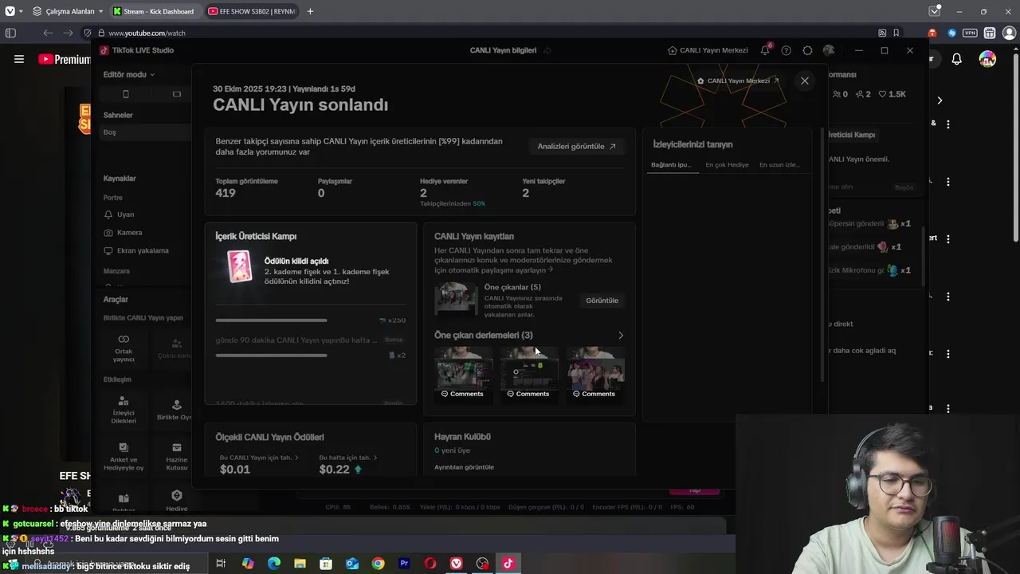The height and width of the screenshot is (574, 1020).
Task: Click the Toplam görüntüleme value 419
Action: coord(226,193)
